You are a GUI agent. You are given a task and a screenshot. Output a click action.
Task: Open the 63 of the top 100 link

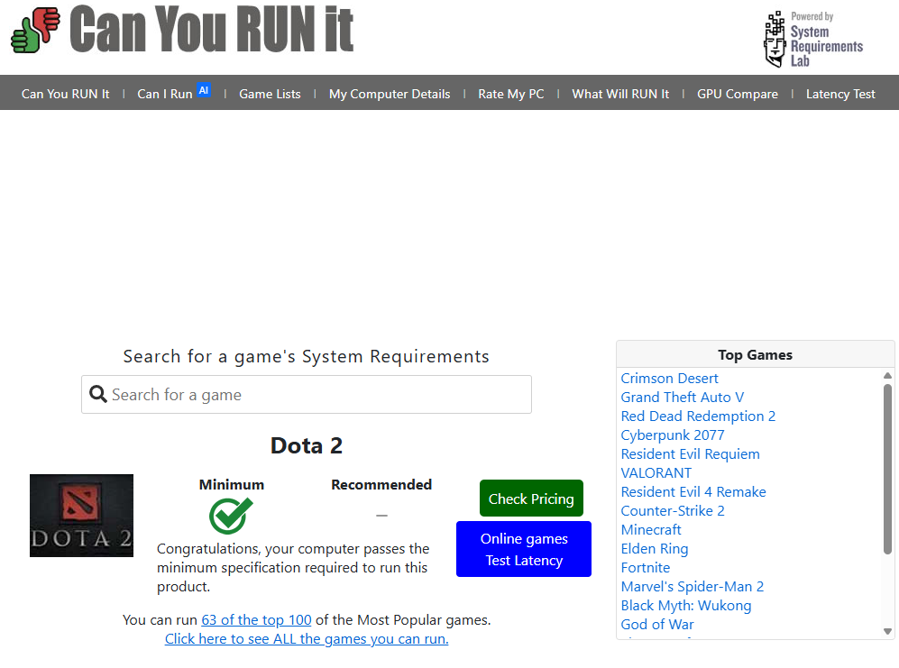coord(256,620)
